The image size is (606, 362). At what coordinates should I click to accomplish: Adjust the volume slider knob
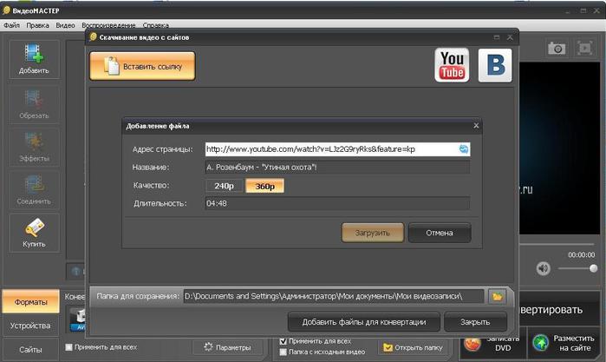(x=593, y=268)
